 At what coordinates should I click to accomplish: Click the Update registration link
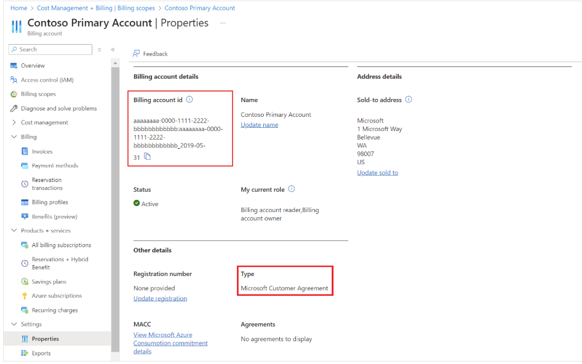pos(161,298)
